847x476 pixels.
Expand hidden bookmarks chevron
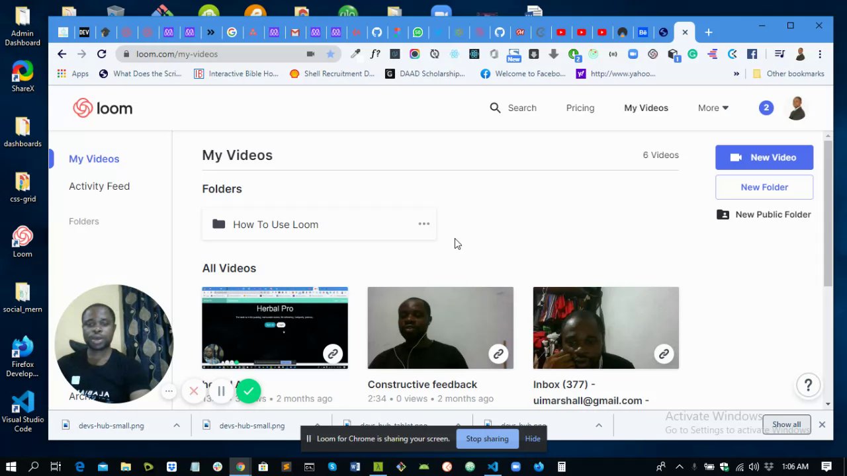coord(736,74)
